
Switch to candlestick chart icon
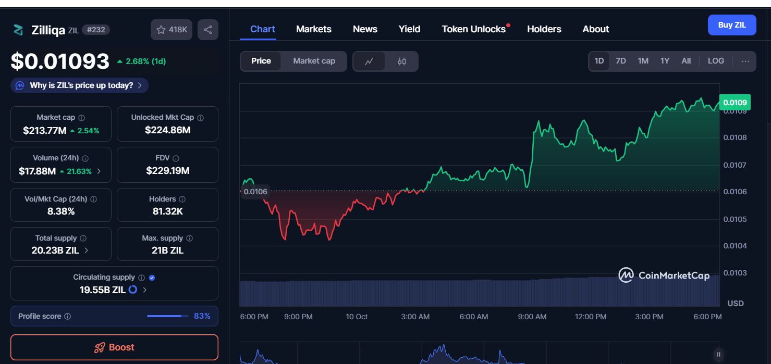[401, 61]
